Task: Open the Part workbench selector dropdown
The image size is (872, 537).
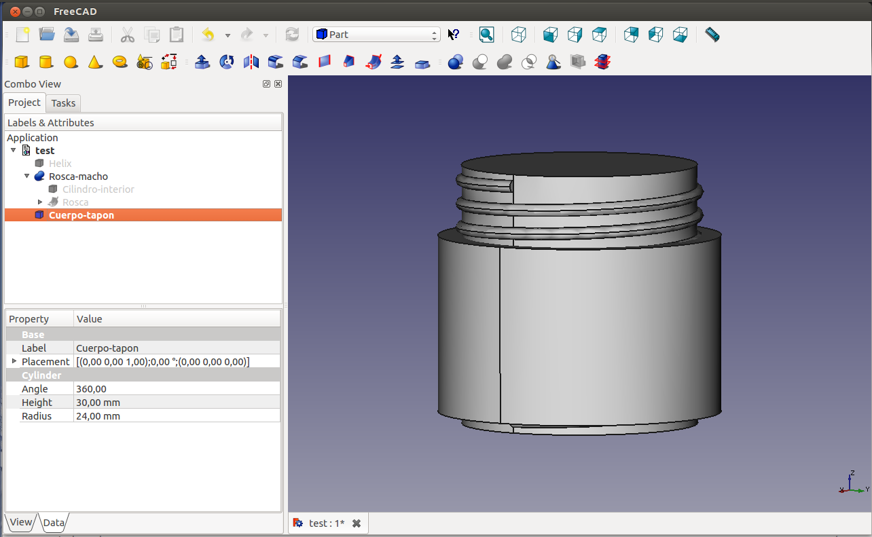Action: pos(376,35)
